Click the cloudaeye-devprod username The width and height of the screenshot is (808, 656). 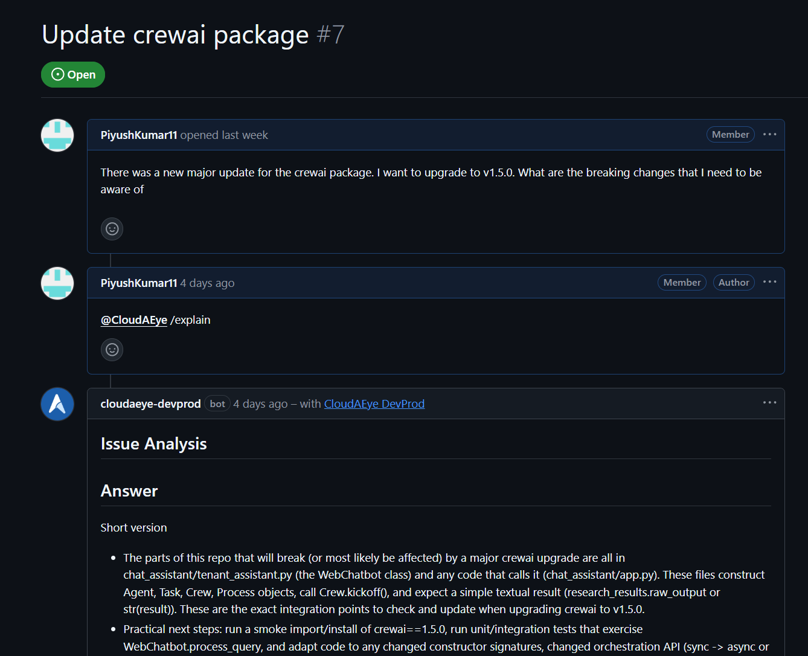tap(150, 404)
